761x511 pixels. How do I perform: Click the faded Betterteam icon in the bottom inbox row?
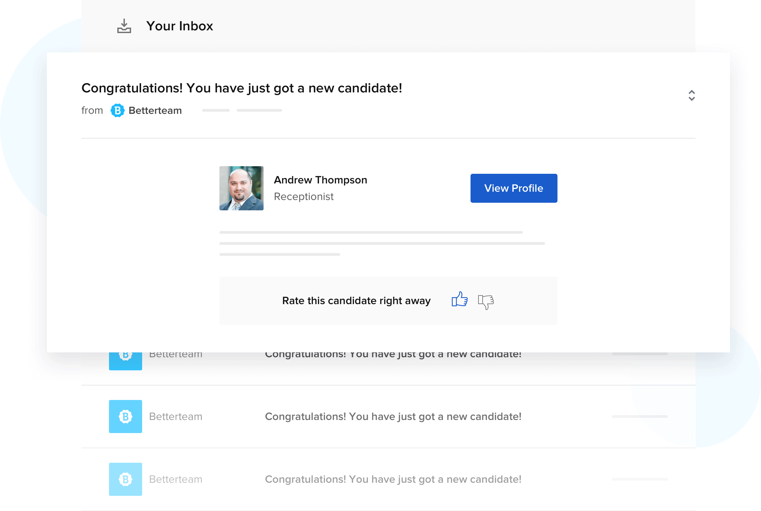(126, 479)
